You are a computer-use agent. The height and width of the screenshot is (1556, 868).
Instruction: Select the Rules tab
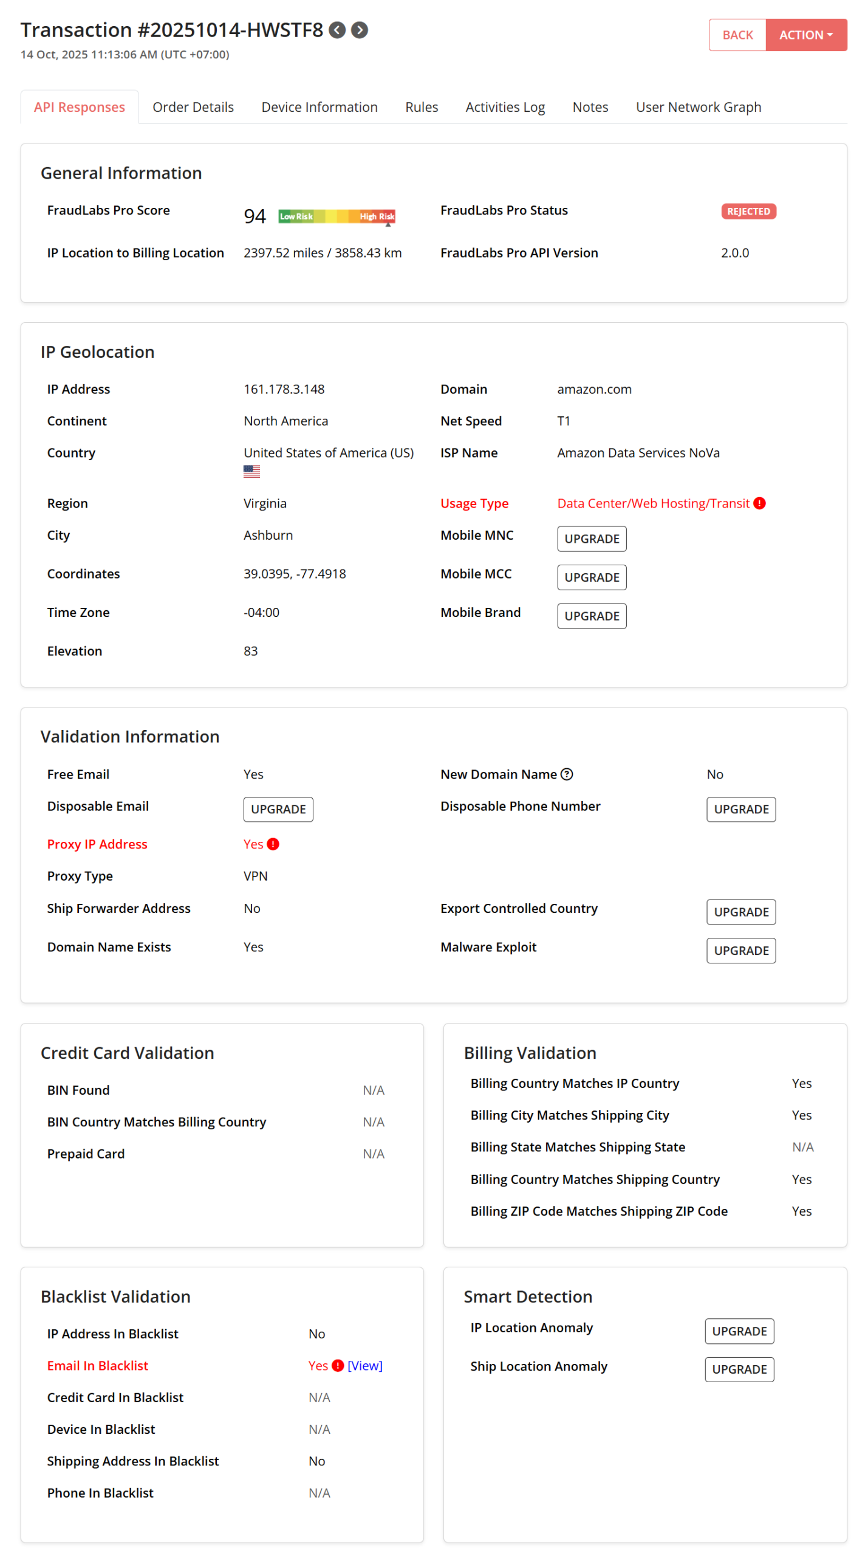pos(421,107)
